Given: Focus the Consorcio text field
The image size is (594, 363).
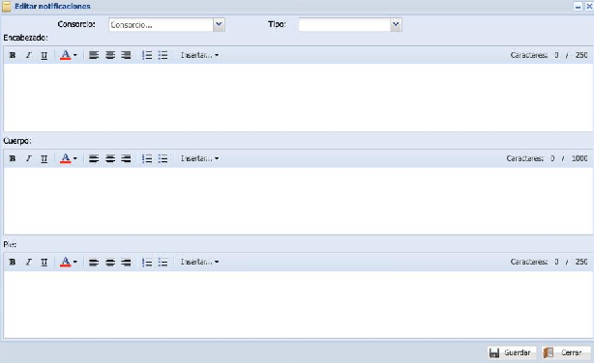Looking at the screenshot, I should 161,24.
